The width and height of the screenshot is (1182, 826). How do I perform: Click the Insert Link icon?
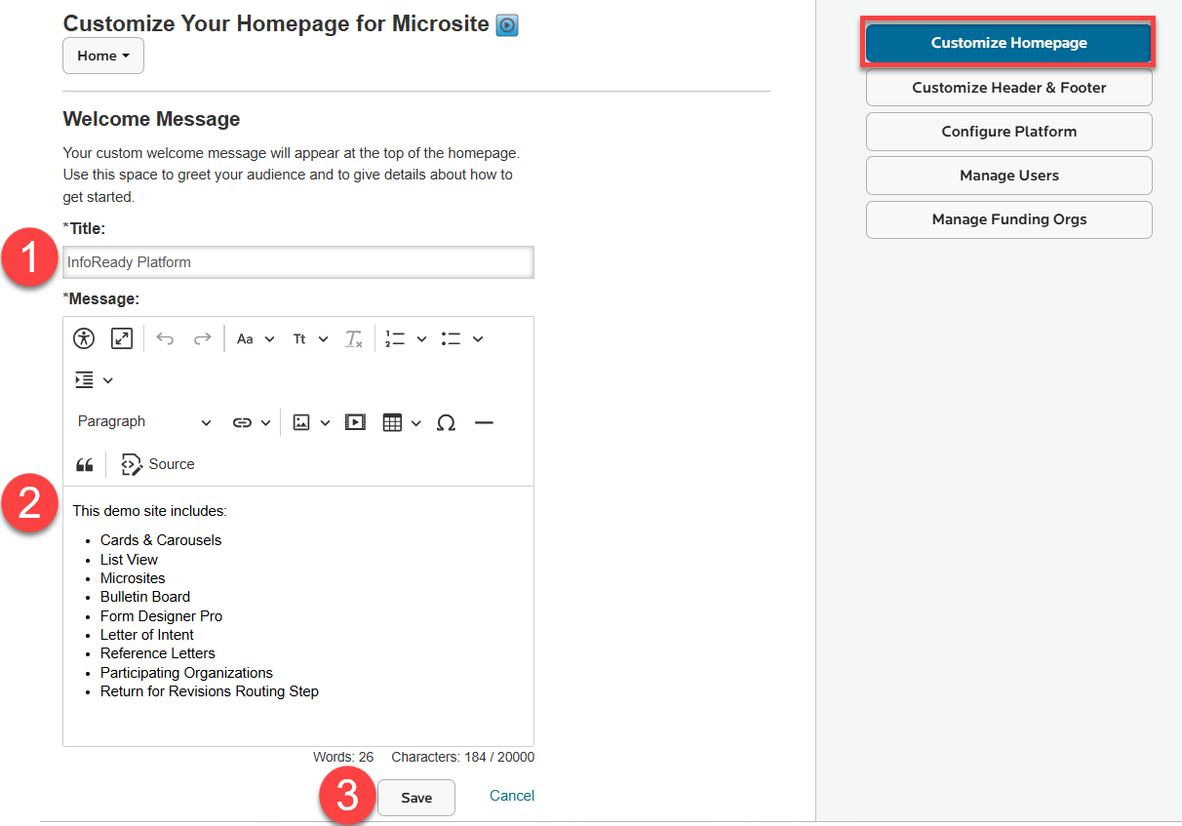click(241, 422)
